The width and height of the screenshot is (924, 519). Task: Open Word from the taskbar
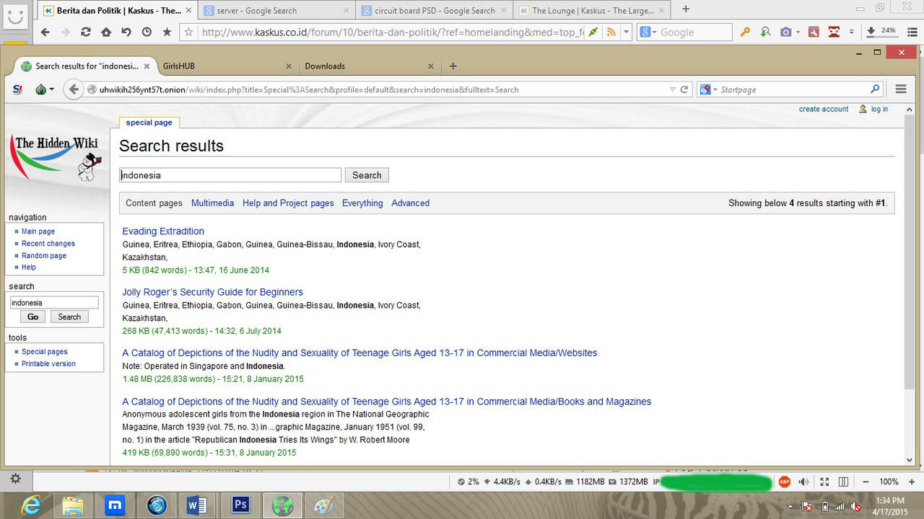(198, 505)
